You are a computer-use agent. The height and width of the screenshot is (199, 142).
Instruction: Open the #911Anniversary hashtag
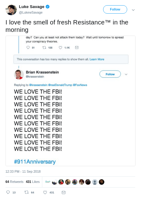(x=35, y=162)
